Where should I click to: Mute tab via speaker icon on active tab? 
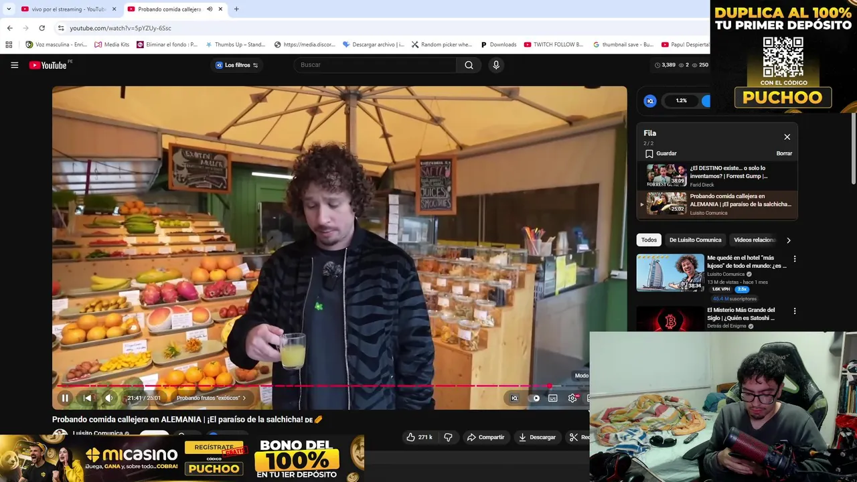tap(210, 9)
